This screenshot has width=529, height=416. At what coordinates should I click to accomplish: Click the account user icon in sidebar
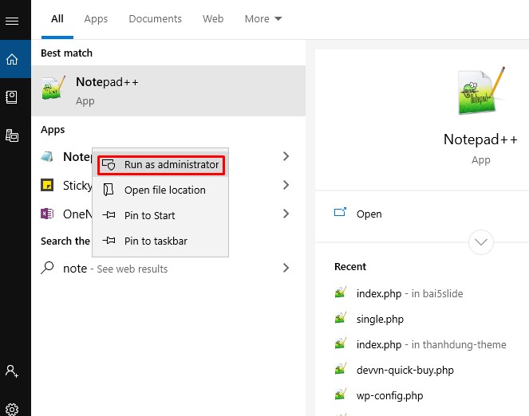(x=12, y=371)
